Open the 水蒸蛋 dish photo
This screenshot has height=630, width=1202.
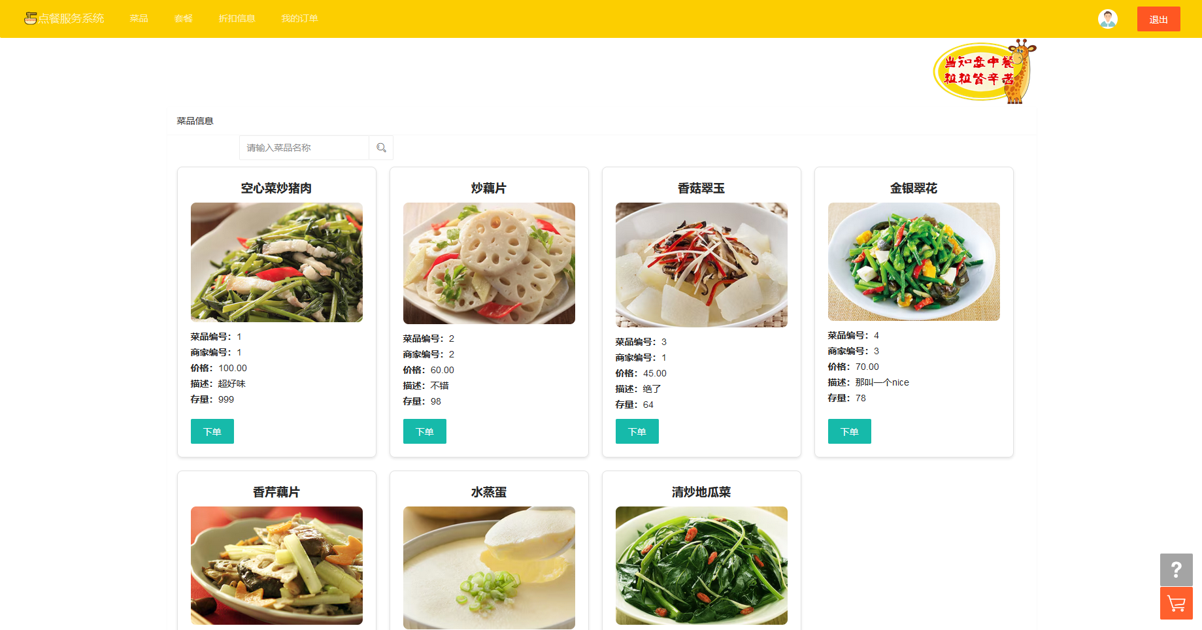coord(489,568)
